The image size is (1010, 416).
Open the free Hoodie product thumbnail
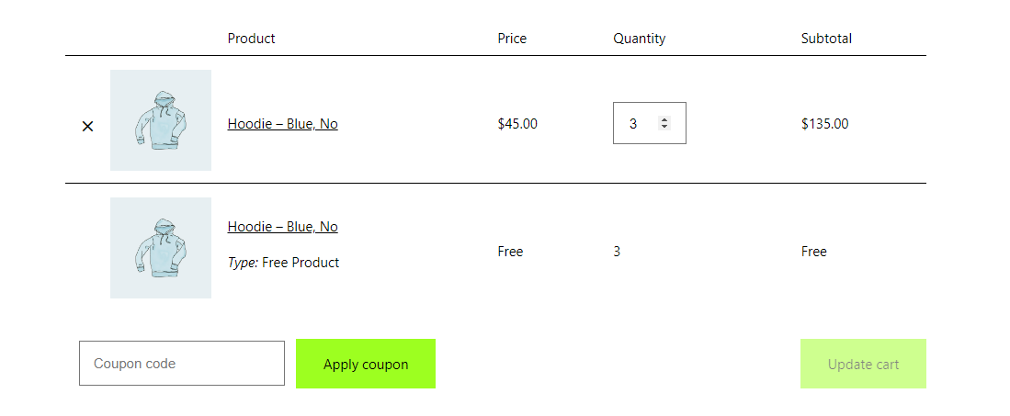coord(161,248)
